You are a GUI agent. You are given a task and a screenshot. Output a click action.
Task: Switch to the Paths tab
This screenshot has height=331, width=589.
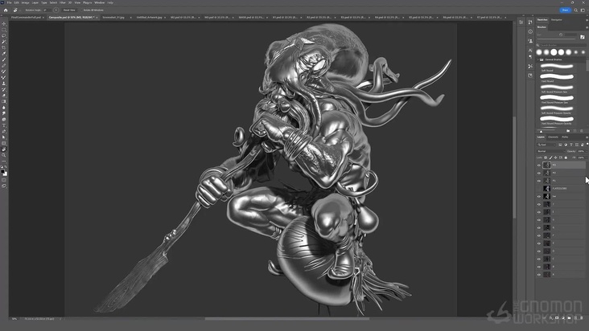(565, 137)
